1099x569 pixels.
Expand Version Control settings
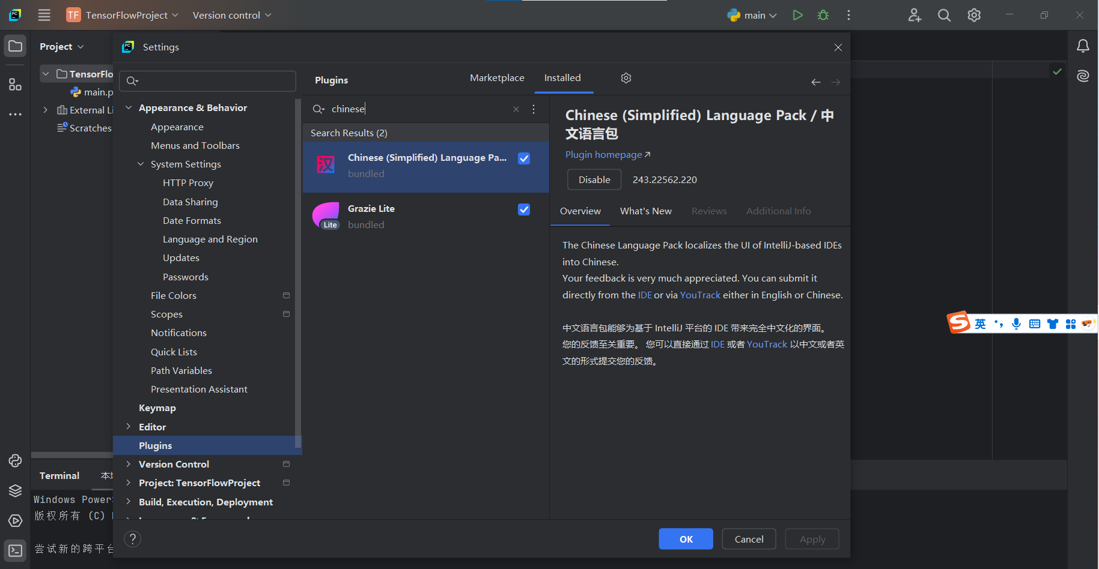click(x=128, y=464)
